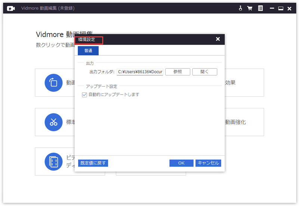The width and height of the screenshot is (299, 206).
Task: Click 既定値に戻す button
Action: pyautogui.click(x=93, y=163)
